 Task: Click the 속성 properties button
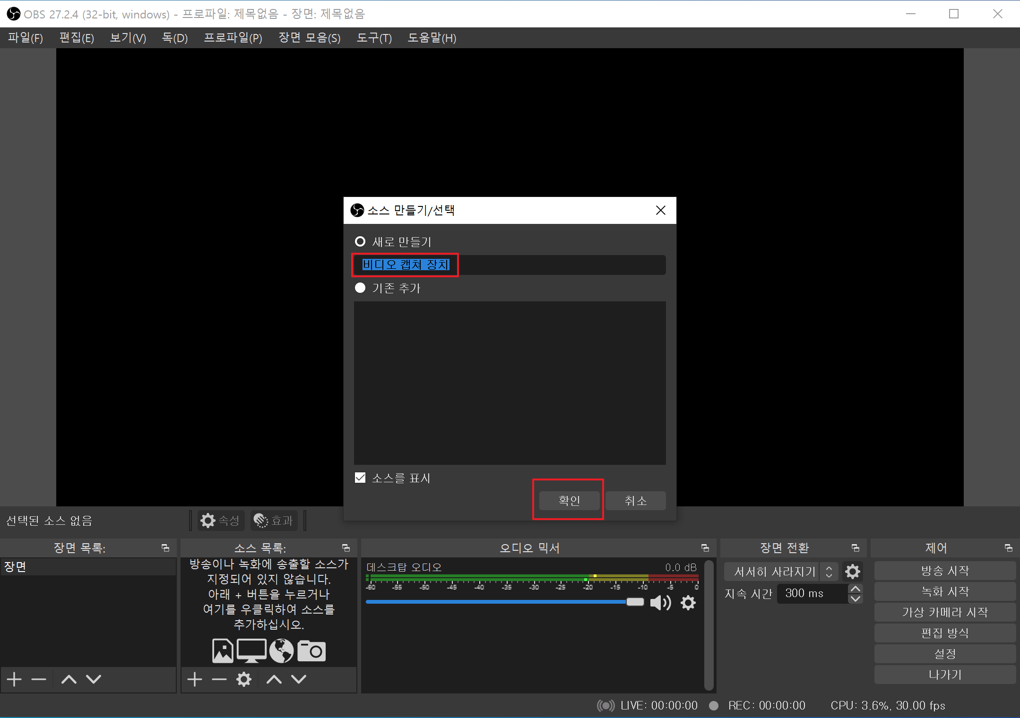(x=221, y=521)
